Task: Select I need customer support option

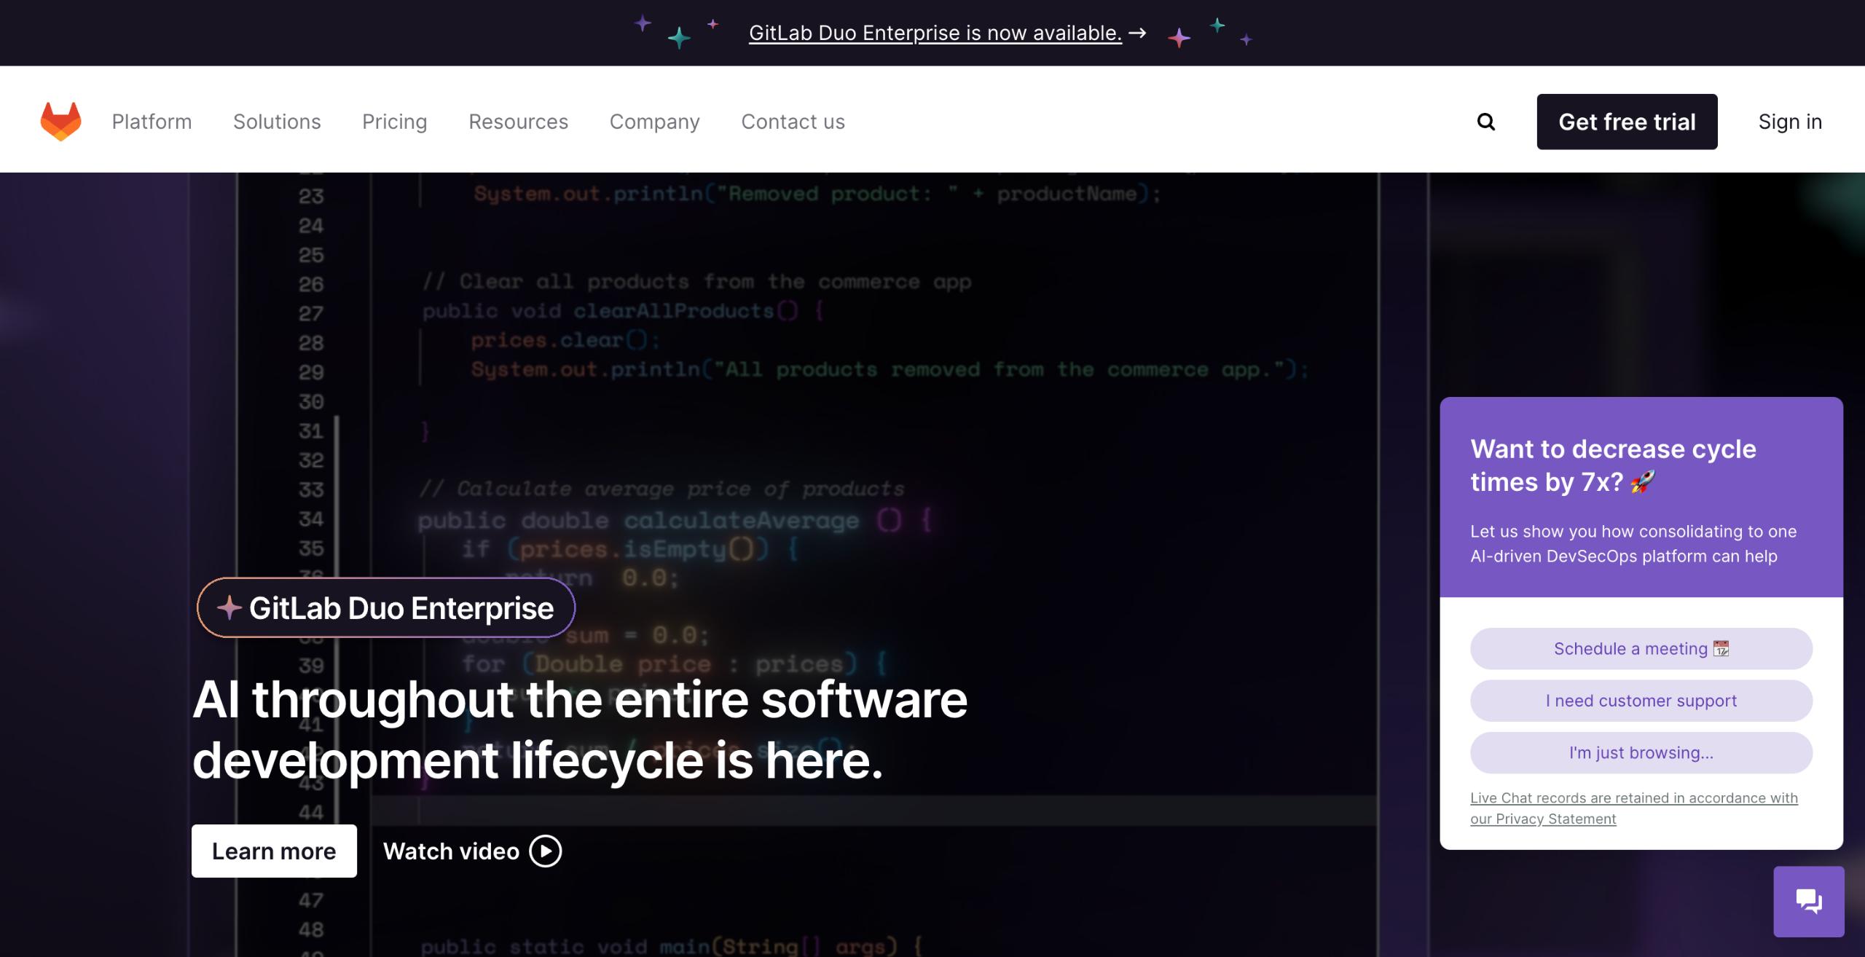Action: pos(1641,701)
